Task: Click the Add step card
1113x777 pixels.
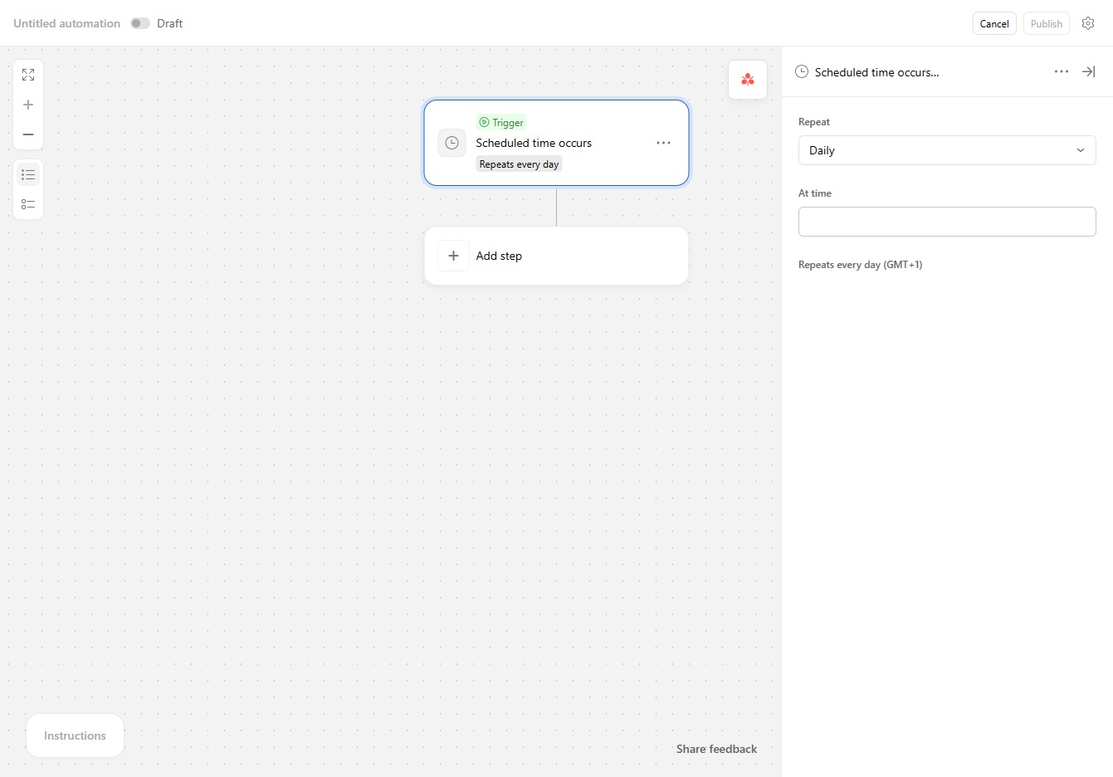Action: click(556, 256)
